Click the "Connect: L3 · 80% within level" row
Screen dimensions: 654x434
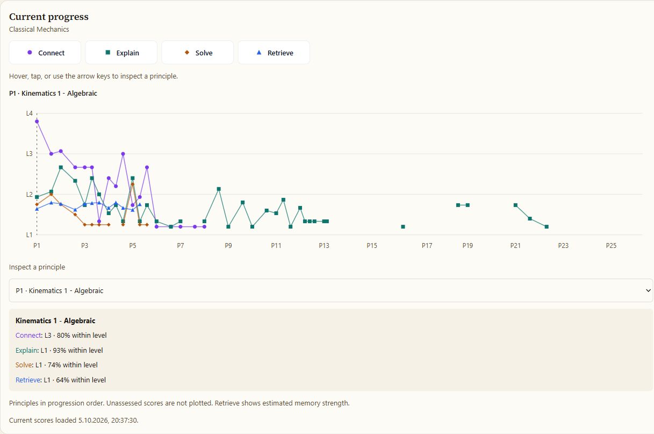(61, 336)
